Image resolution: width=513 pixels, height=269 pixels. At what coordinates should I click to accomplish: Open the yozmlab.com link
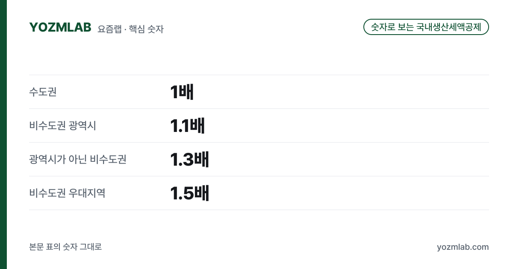pyautogui.click(x=463, y=247)
